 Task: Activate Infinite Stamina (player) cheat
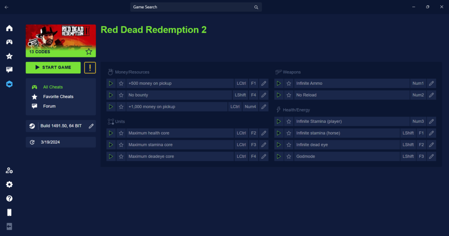(279, 121)
